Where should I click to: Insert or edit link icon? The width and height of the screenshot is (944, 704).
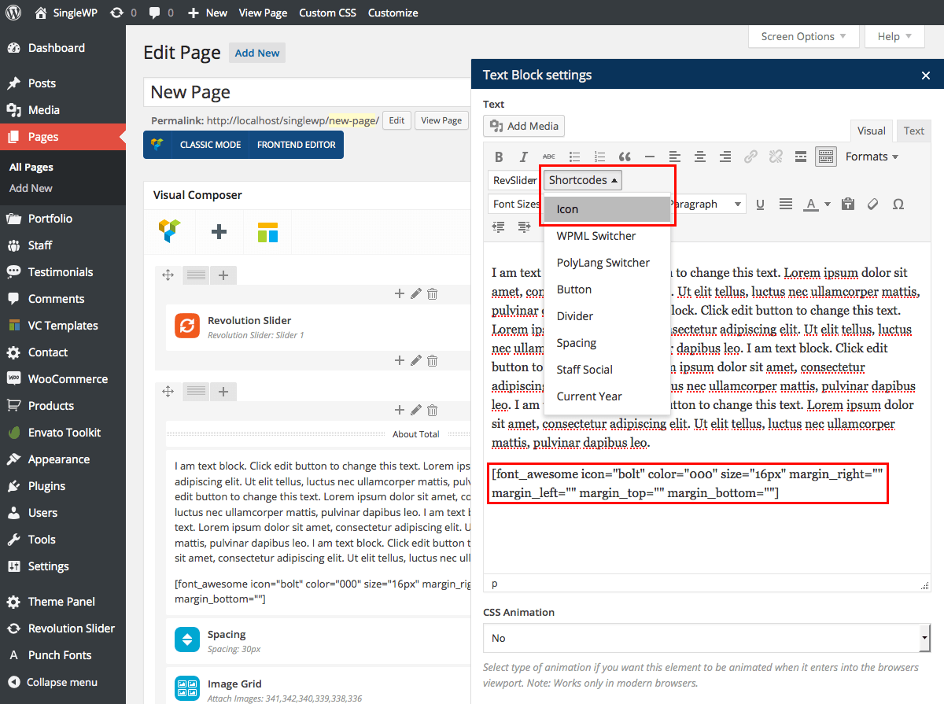(x=750, y=157)
